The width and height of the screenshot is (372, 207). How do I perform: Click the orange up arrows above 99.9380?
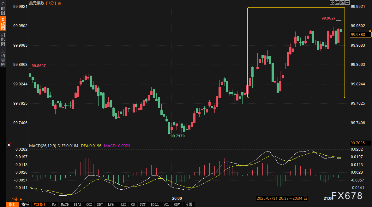pos(352,30)
